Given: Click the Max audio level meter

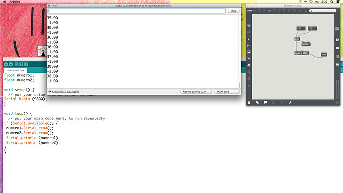Looking at the screenshot, I should [337, 90].
